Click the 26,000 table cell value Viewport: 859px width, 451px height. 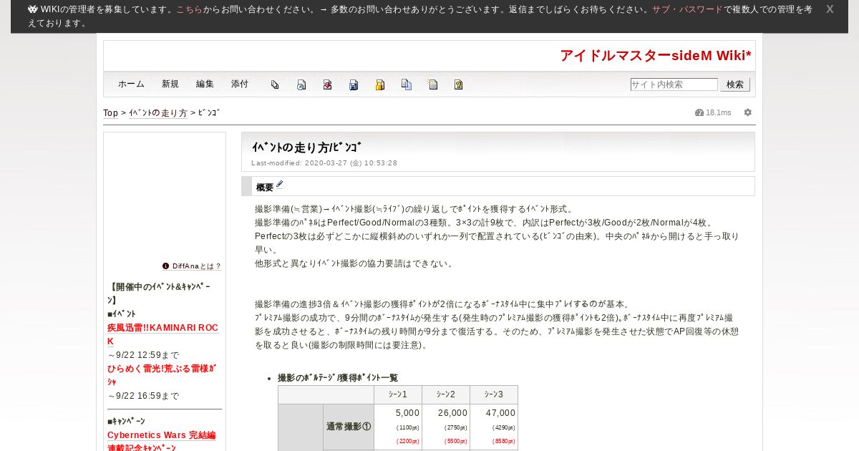pyautogui.click(x=452, y=413)
